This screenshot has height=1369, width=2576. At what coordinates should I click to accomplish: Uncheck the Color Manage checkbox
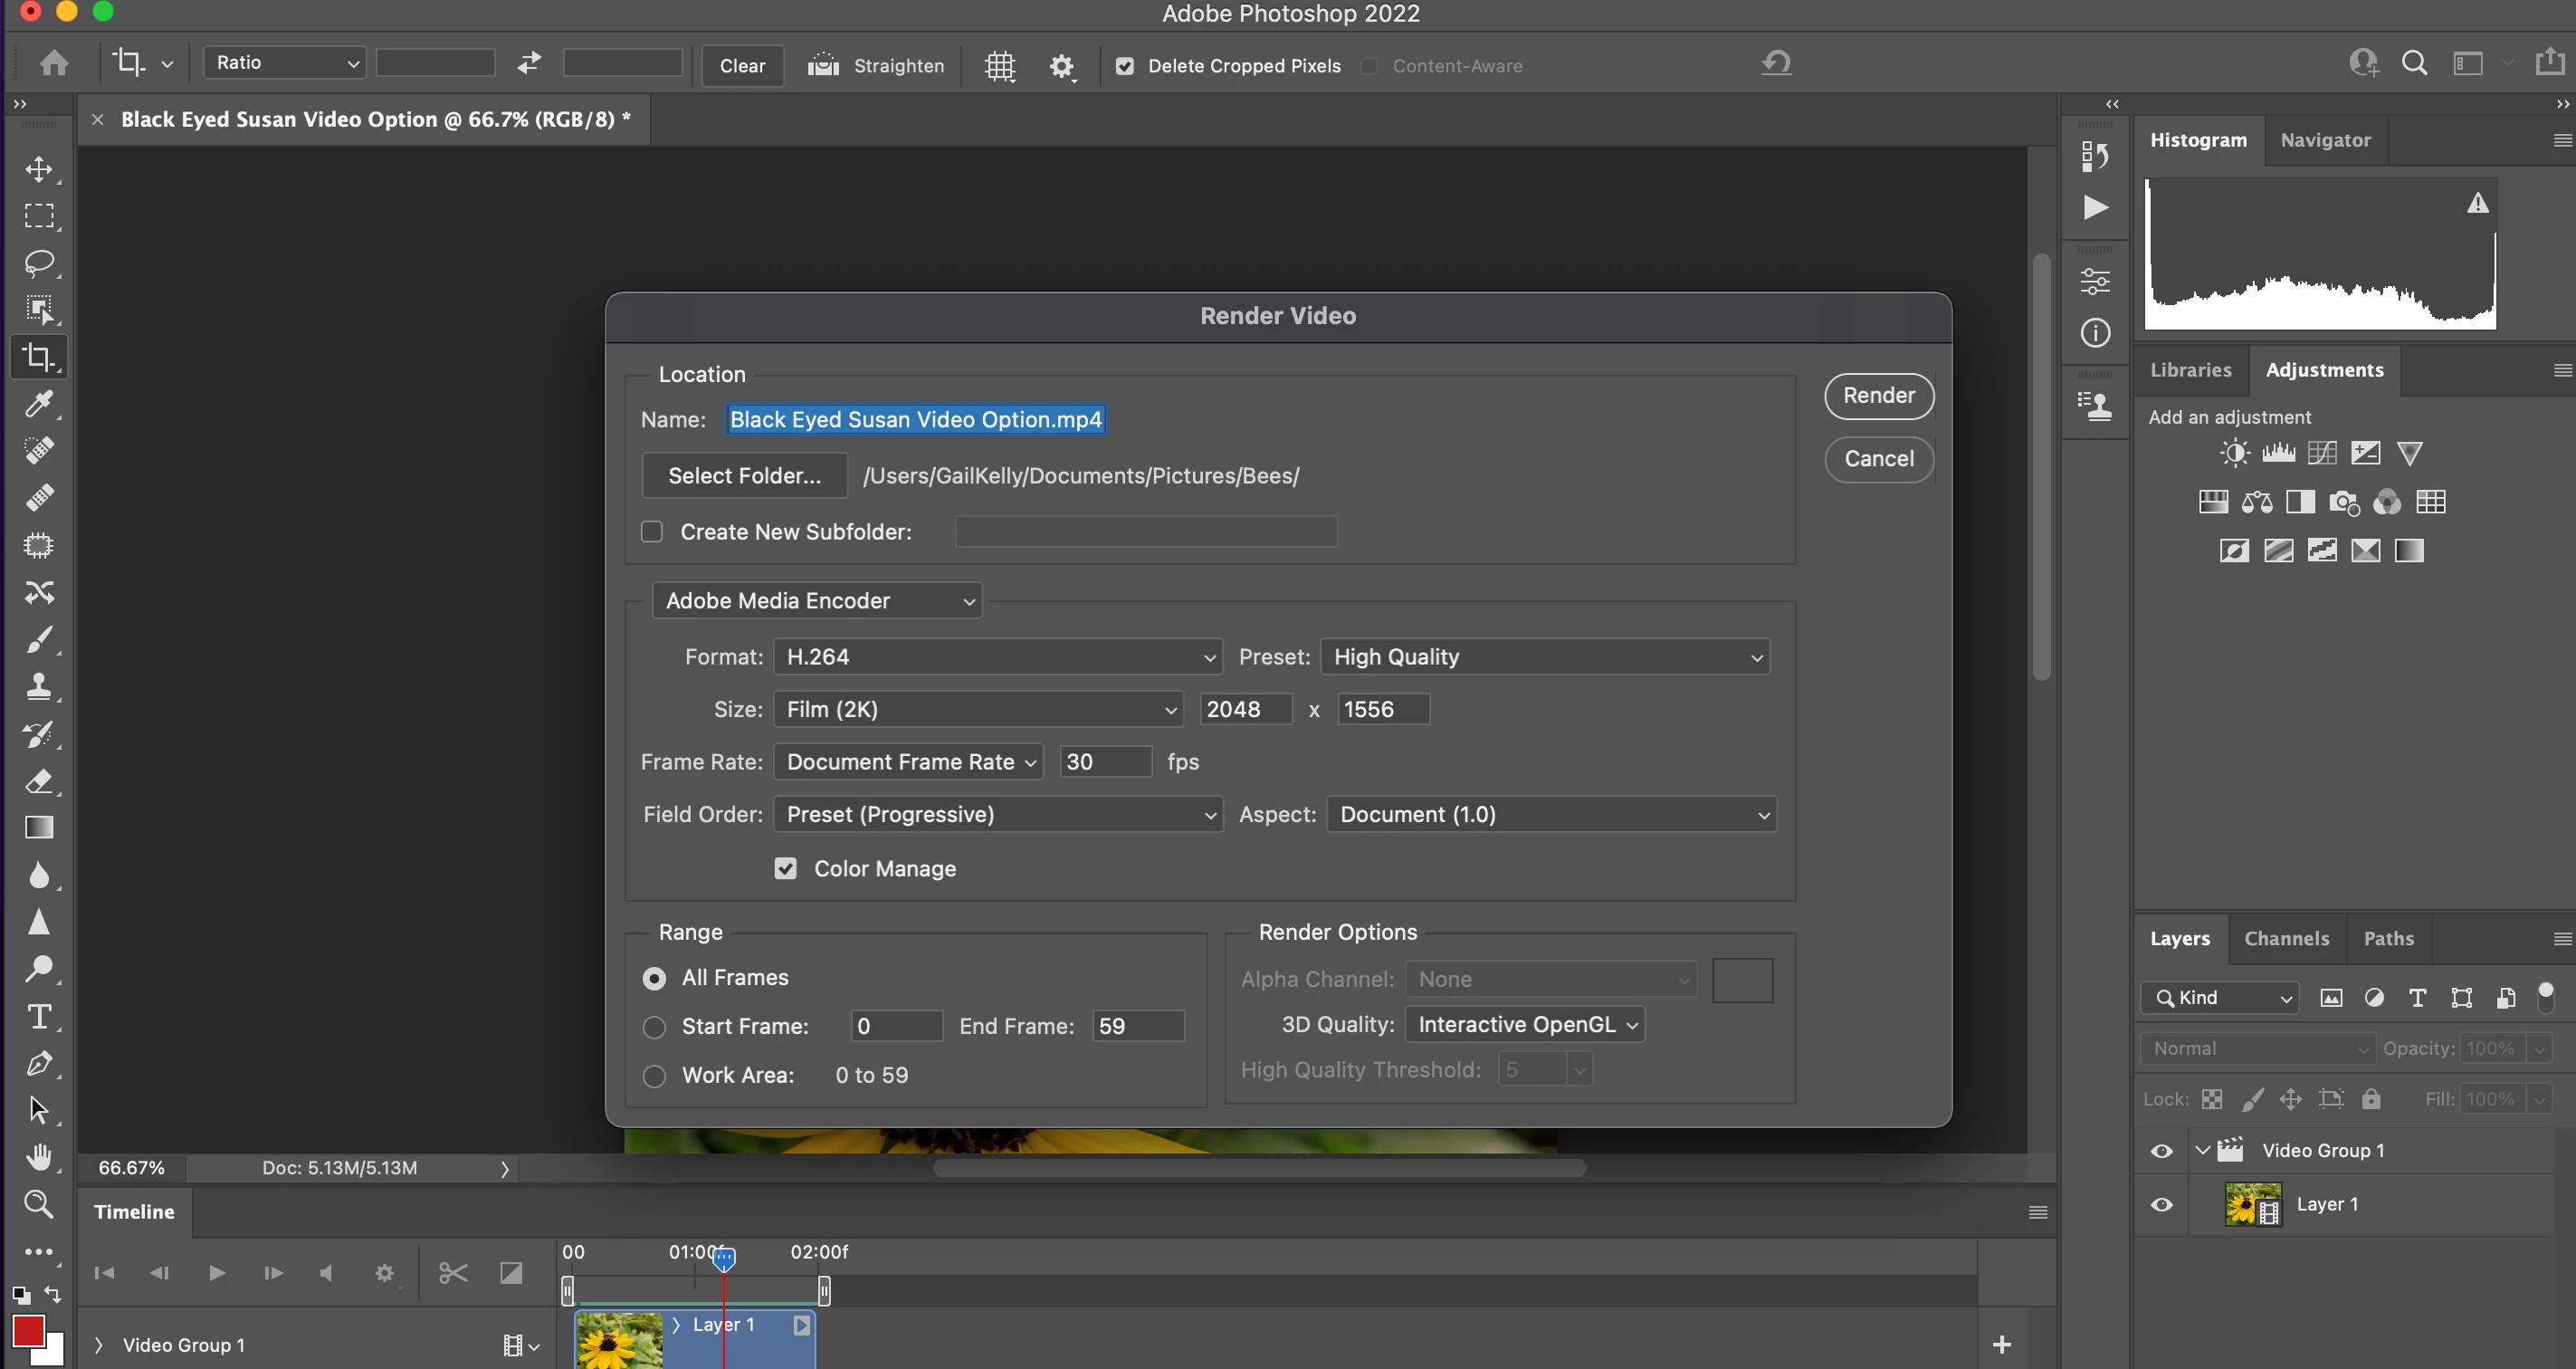tap(786, 868)
